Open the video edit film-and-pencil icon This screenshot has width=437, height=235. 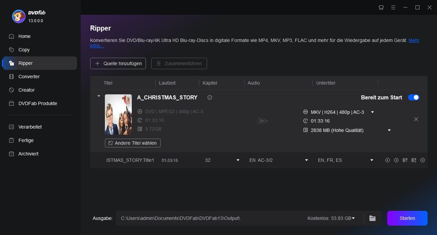pyautogui.click(x=405, y=160)
